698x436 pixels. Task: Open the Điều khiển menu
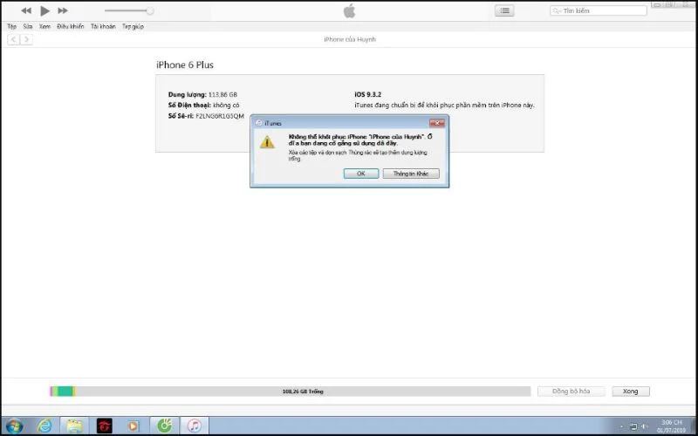click(x=71, y=27)
